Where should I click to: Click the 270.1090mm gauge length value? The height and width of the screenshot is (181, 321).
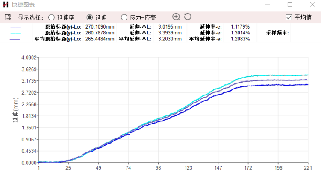click(100, 27)
